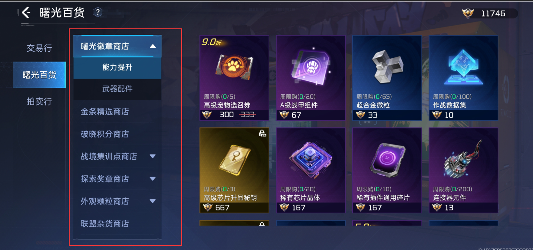Choose the 超合金微粒 metal cube item
533x250 pixels.
pyautogui.click(x=387, y=78)
